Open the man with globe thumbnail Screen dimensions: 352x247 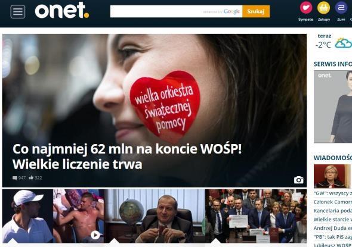click(x=155, y=216)
